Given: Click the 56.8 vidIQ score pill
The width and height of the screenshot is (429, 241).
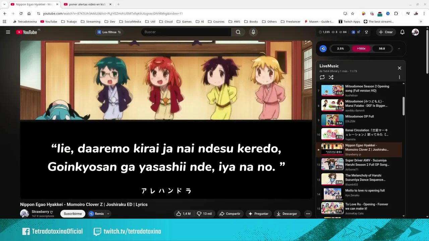Looking at the screenshot, I should (382, 49).
